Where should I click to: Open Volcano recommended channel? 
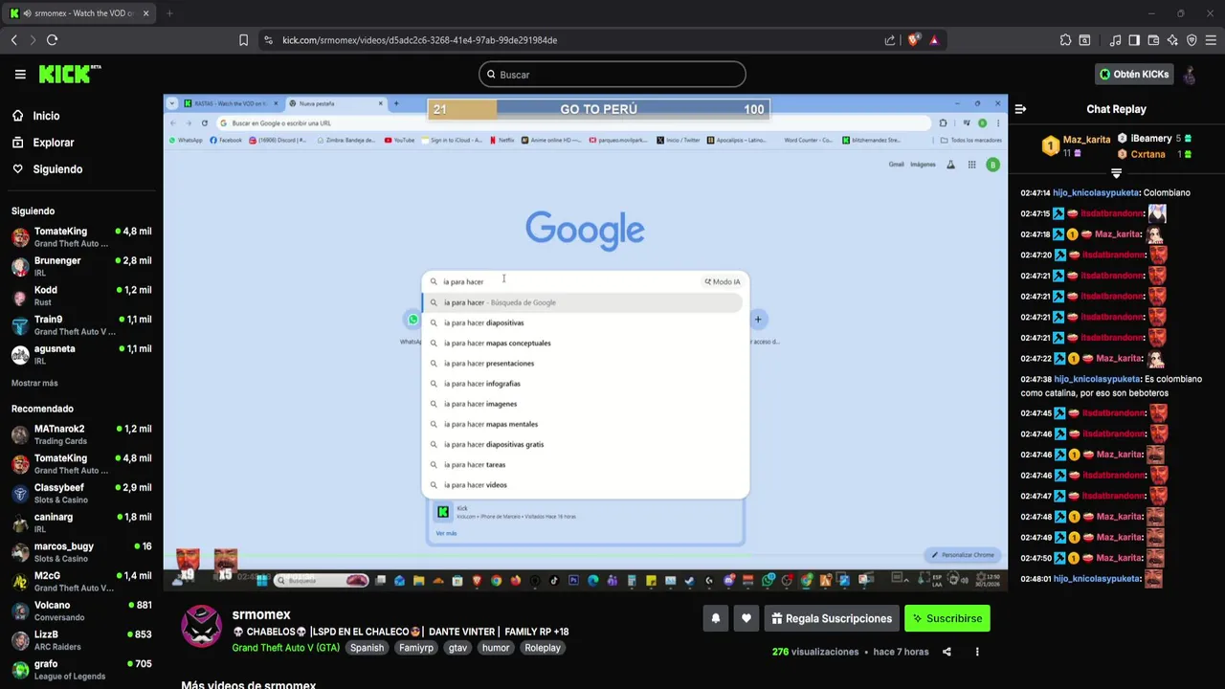click(x=80, y=611)
